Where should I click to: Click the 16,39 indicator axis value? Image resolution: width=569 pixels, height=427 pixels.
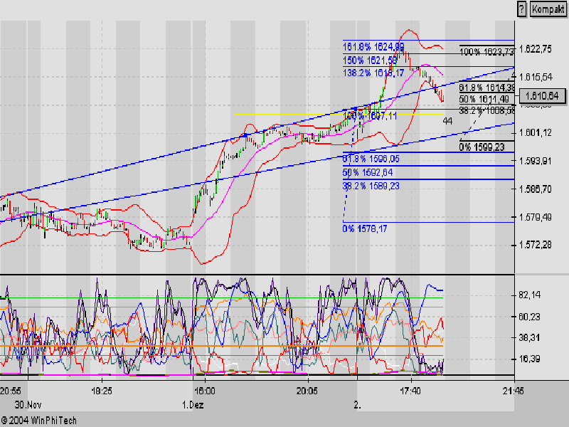(x=529, y=359)
